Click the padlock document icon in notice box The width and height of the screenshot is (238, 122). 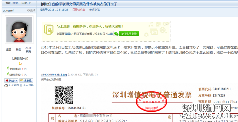point(49,30)
